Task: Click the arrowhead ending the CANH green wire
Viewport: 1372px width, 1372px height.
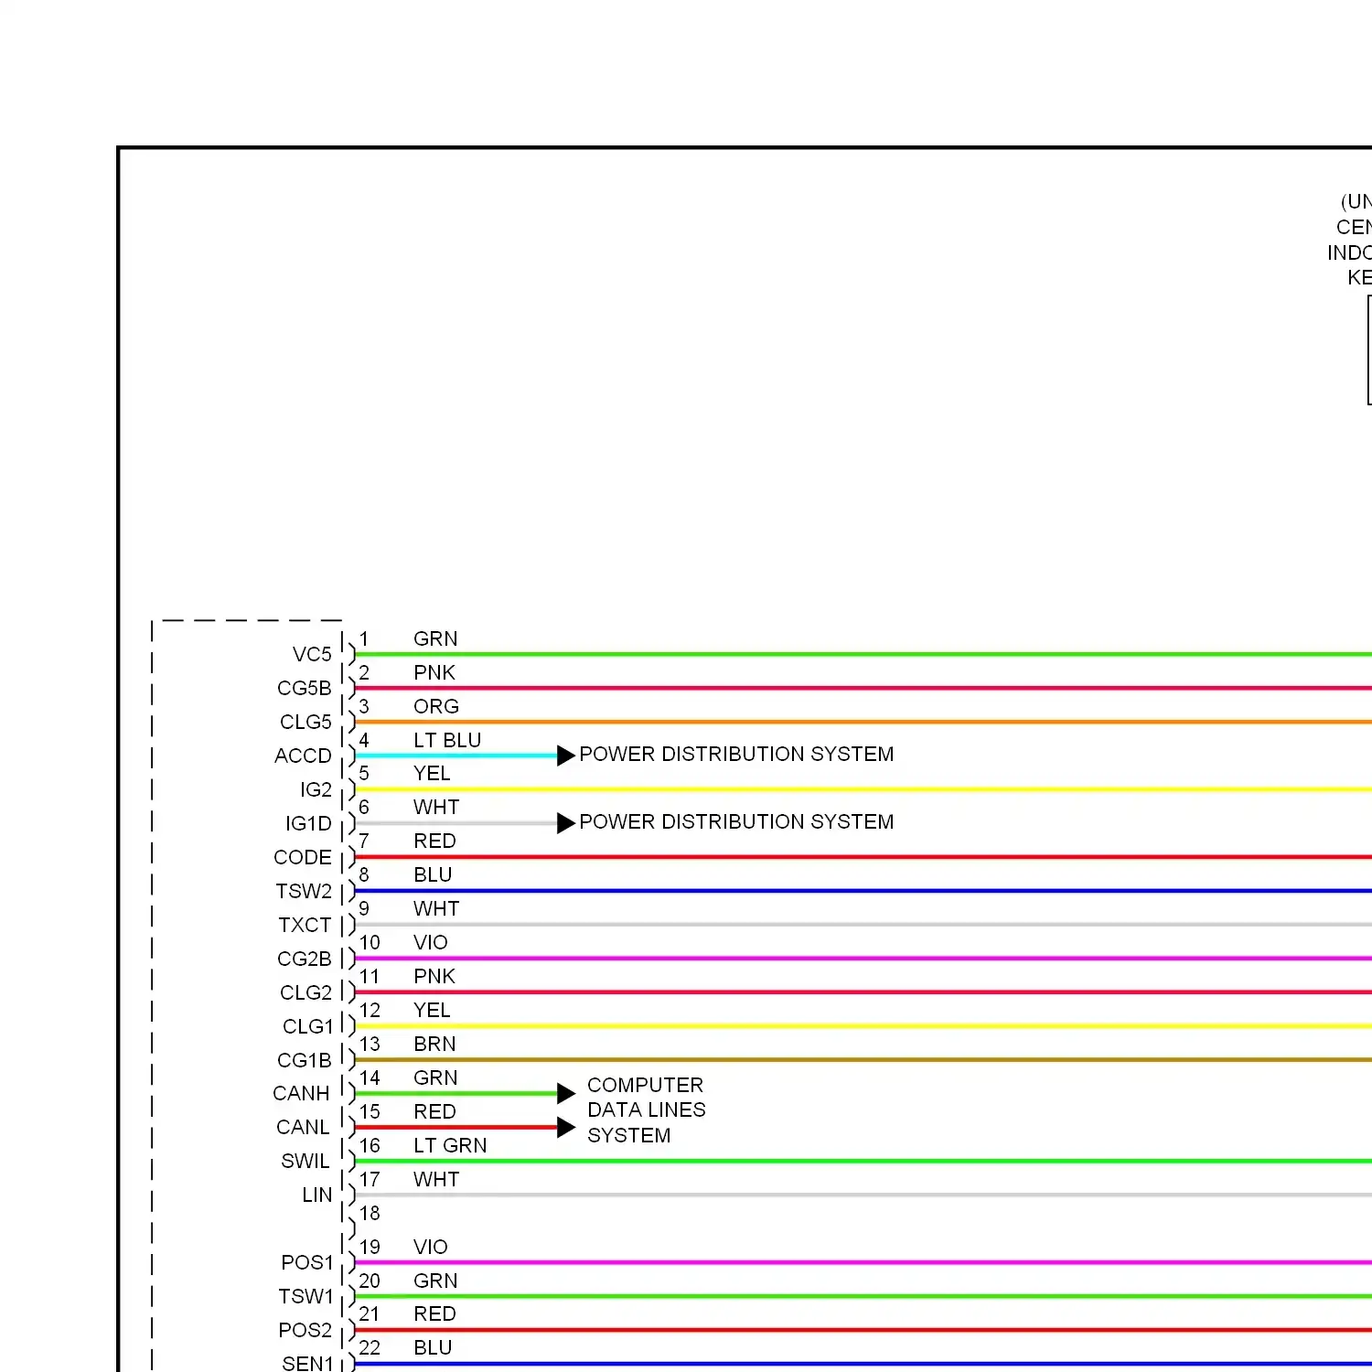Action: point(566,1093)
